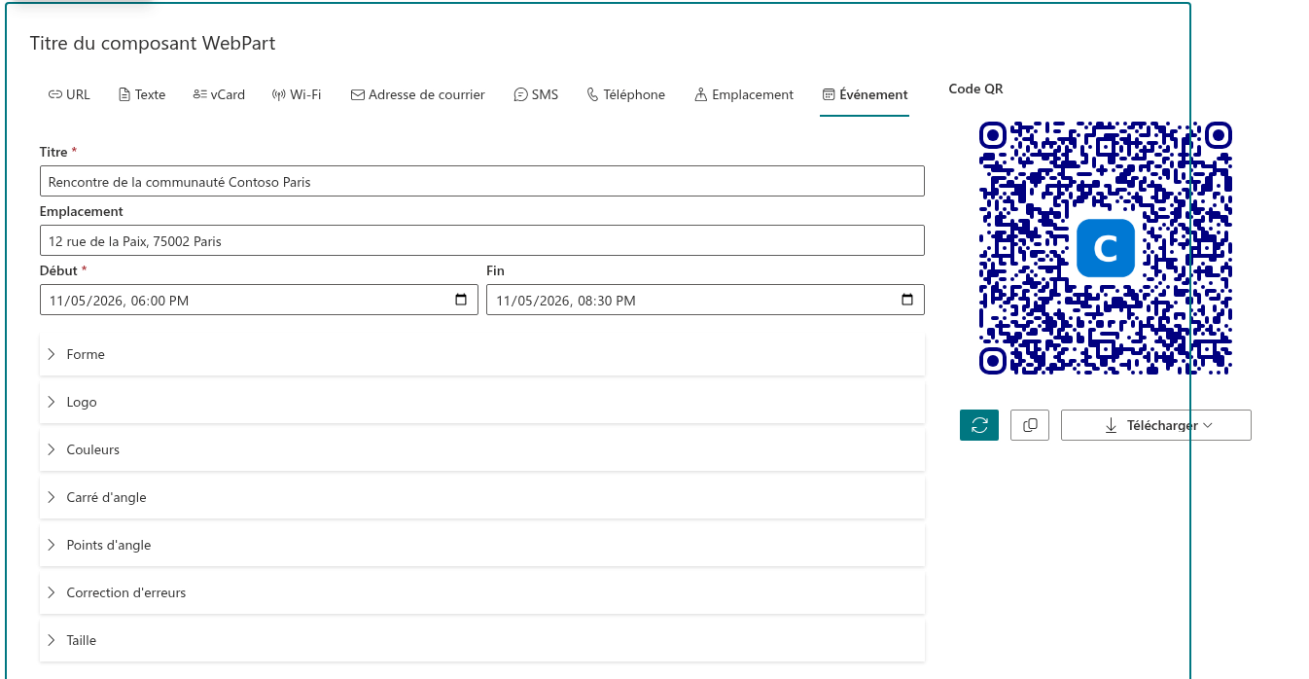Viewport: 1309px width, 679px height.
Task: Open the Téléphone tab
Action: pyautogui.click(x=626, y=95)
